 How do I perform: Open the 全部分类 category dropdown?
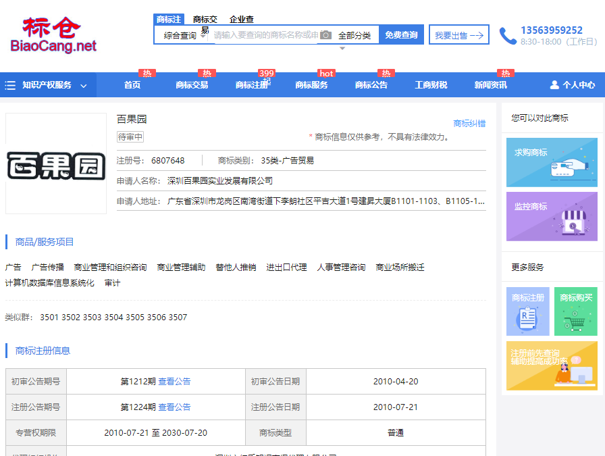[x=354, y=36]
